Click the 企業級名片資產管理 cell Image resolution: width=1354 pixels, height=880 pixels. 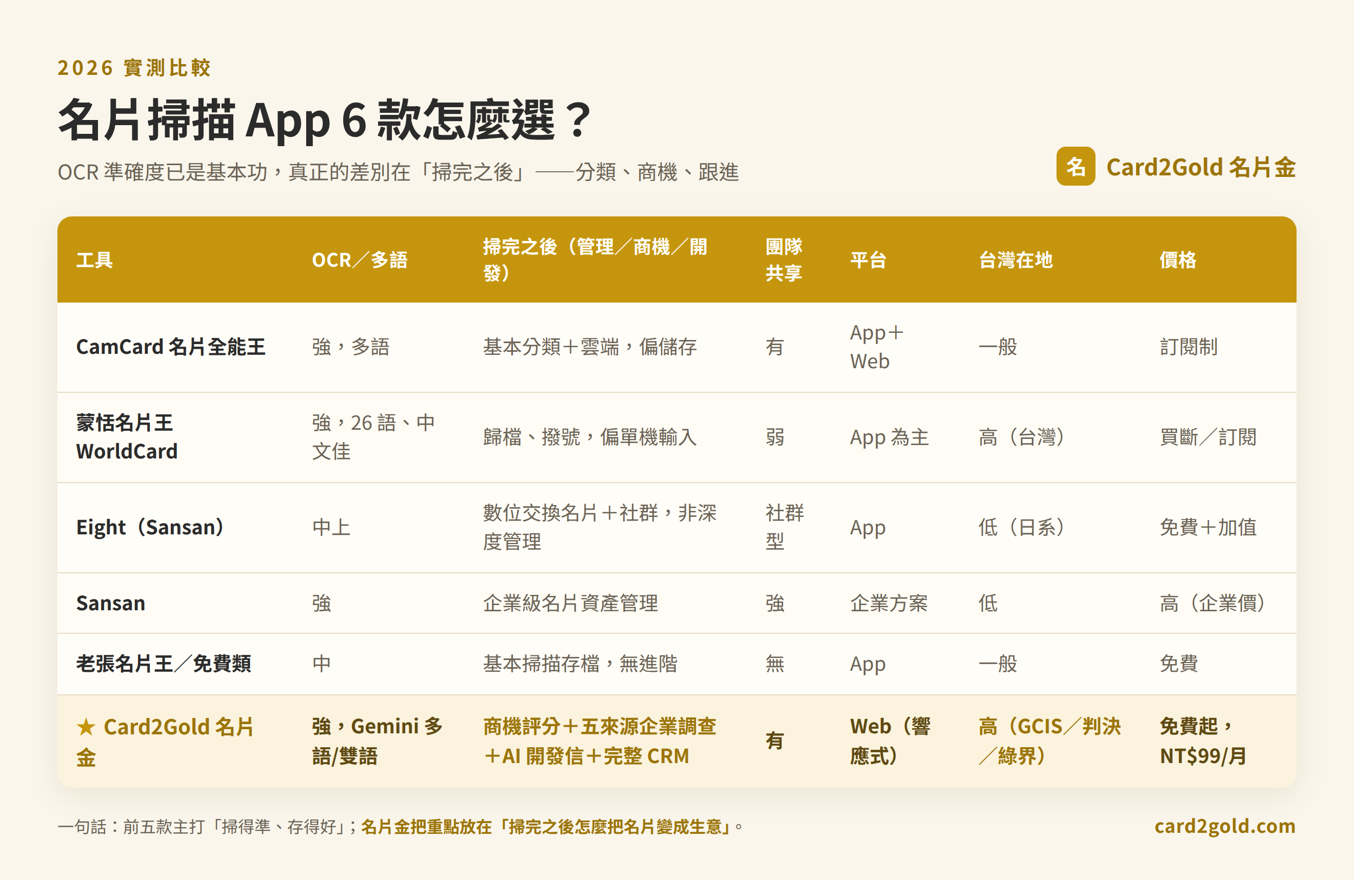tap(571, 603)
